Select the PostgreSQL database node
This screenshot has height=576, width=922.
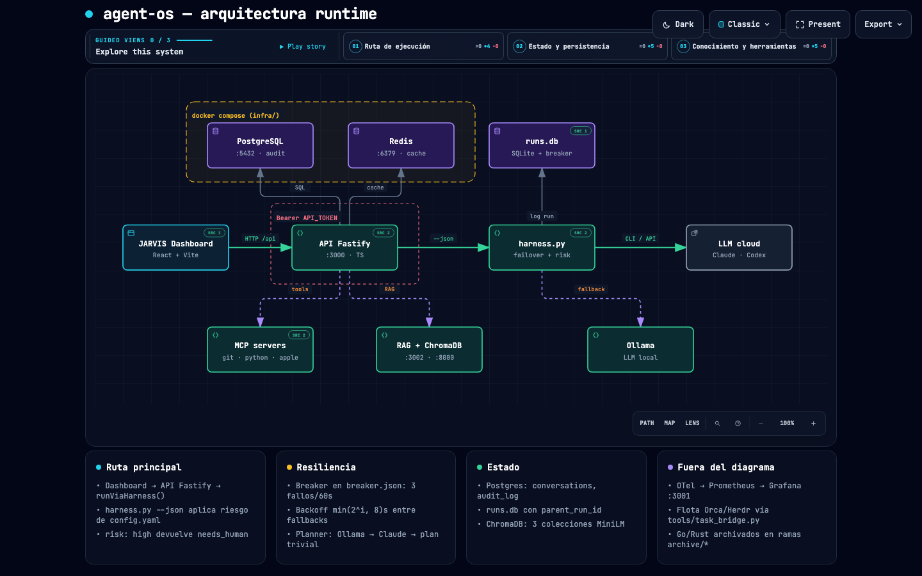pos(260,145)
